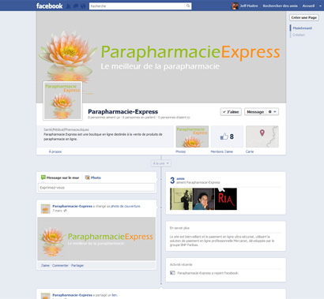Viewport: 324px width, 299px height.
Task: Open the photo de couverture link
Action: pos(126,206)
